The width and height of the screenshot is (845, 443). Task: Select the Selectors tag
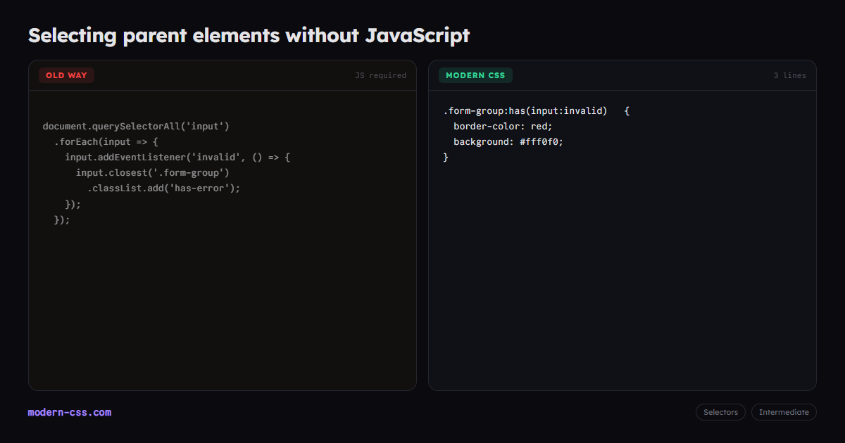click(x=720, y=412)
